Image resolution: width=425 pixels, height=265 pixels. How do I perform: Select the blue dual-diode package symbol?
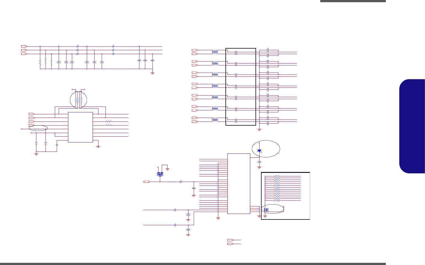pyautogui.click(x=160, y=174)
